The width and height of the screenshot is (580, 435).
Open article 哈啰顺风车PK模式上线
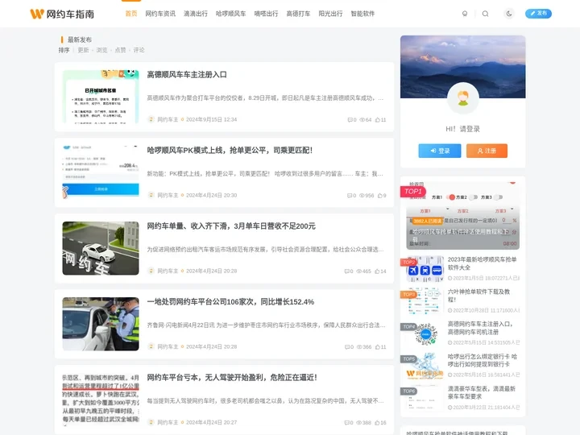(230, 150)
